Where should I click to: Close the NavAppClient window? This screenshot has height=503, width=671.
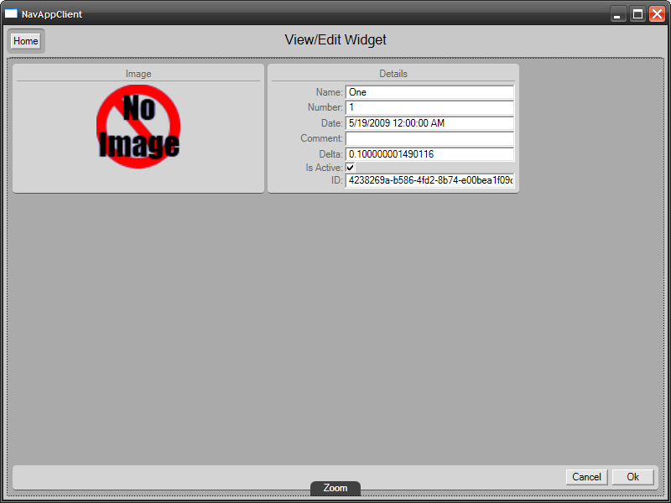(657, 13)
